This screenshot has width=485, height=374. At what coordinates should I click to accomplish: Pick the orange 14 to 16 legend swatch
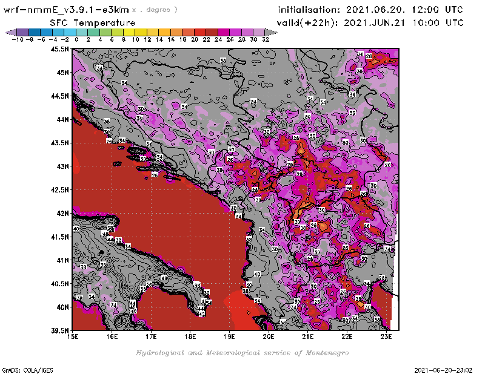164,33
